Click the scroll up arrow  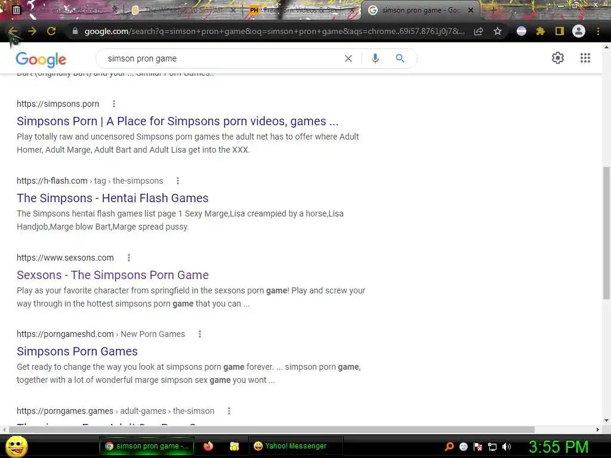point(606,47)
